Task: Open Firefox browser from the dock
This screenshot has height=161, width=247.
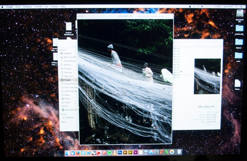Action: coord(78,153)
